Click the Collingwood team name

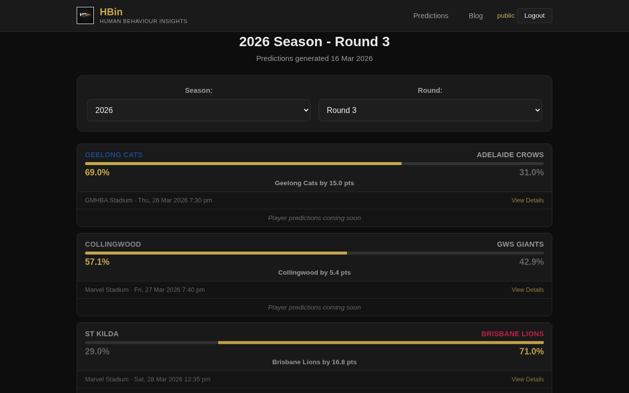coord(113,244)
